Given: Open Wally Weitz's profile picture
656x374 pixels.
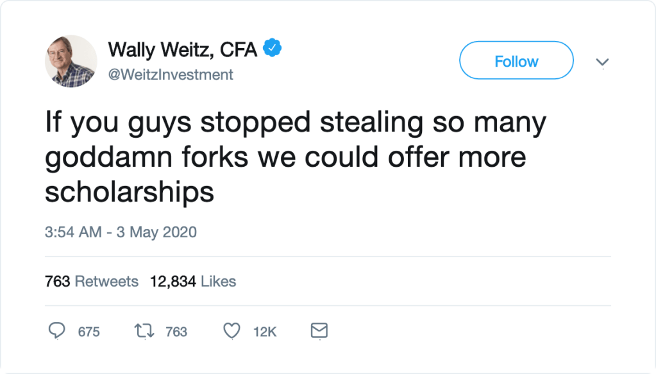Looking at the screenshot, I should 71,61.
